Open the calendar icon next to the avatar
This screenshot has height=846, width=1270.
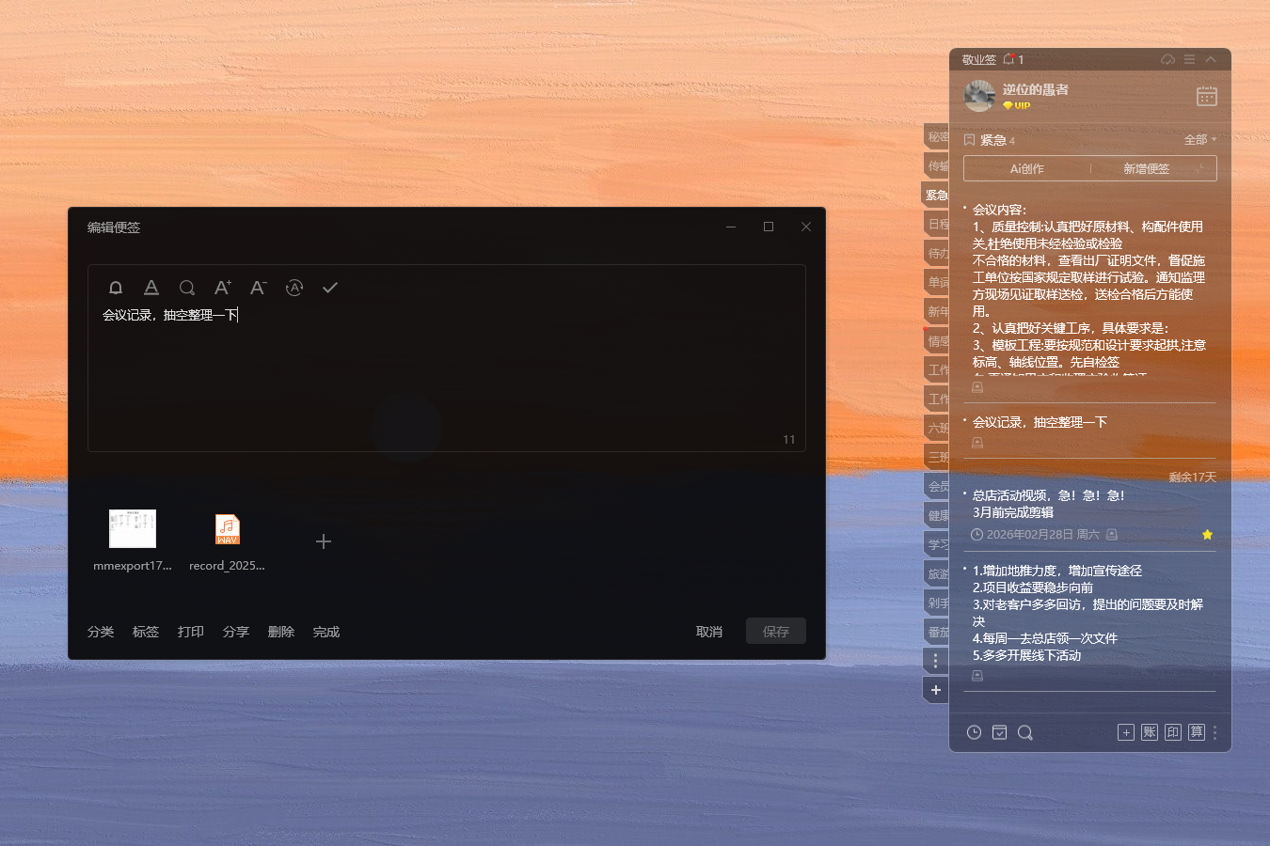click(1207, 96)
